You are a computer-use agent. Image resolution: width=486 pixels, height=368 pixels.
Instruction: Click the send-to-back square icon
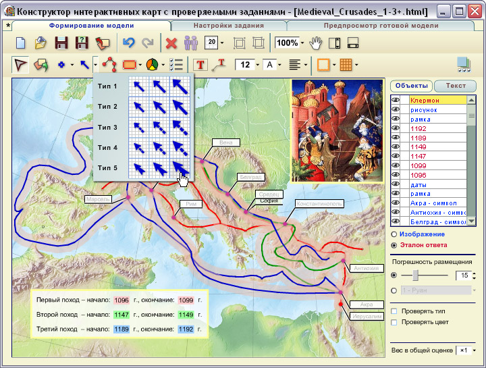(258, 43)
